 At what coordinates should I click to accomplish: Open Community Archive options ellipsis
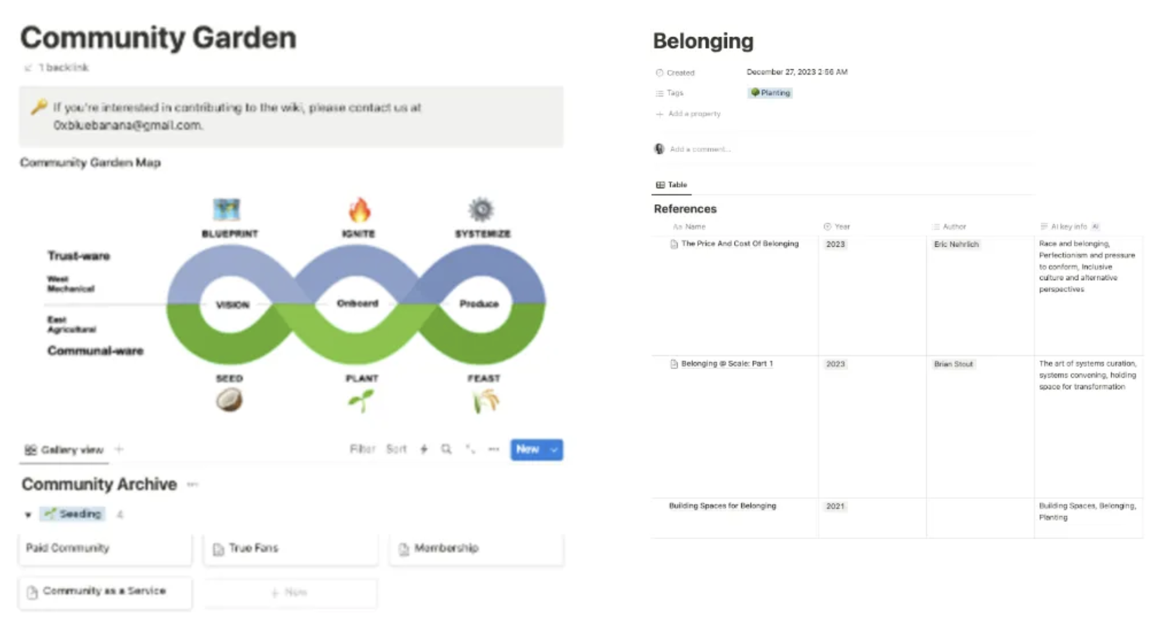[x=193, y=484]
